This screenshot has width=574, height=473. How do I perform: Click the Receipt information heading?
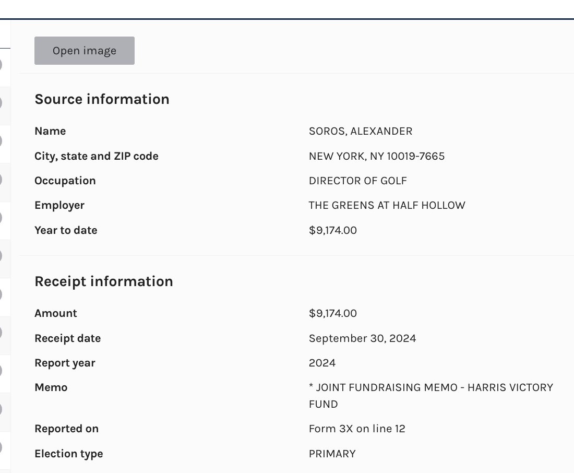pos(104,281)
